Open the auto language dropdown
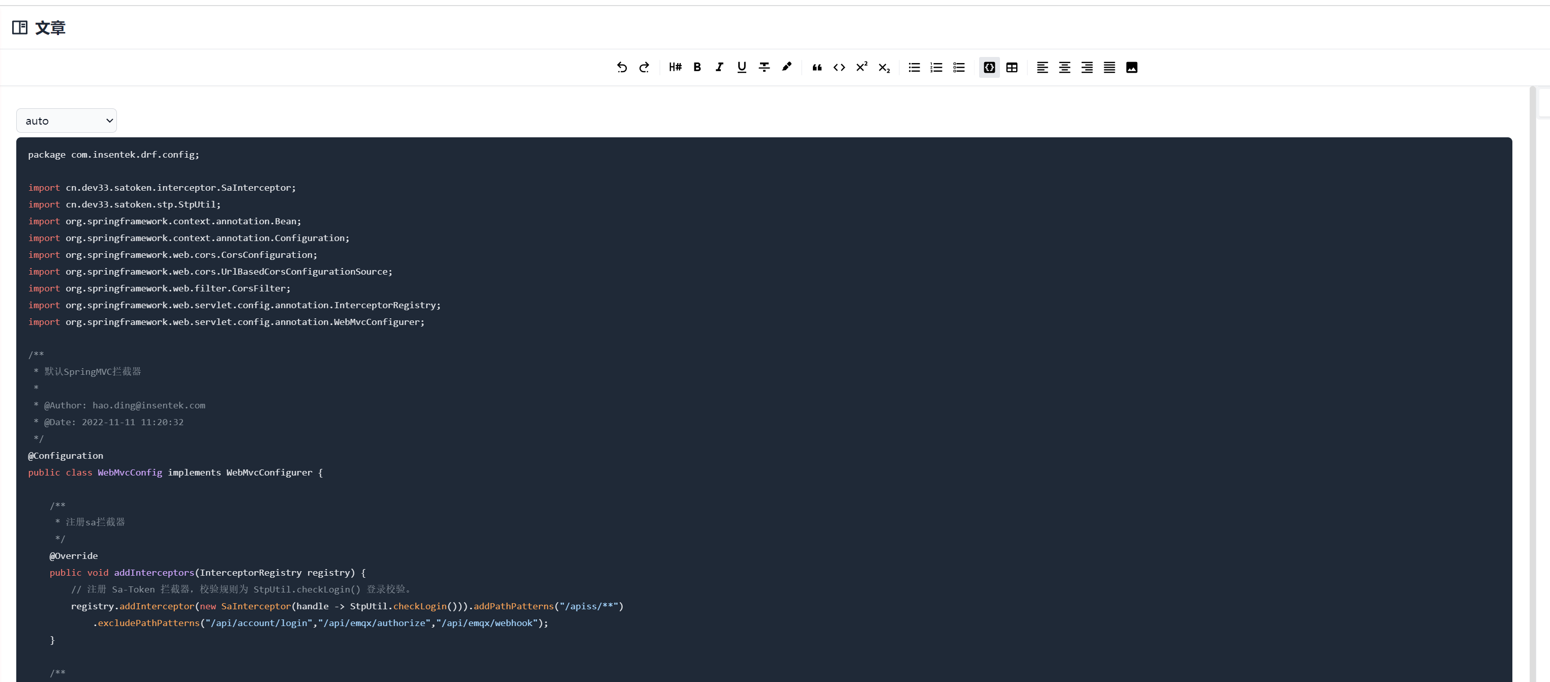Image resolution: width=1550 pixels, height=682 pixels. coord(66,121)
